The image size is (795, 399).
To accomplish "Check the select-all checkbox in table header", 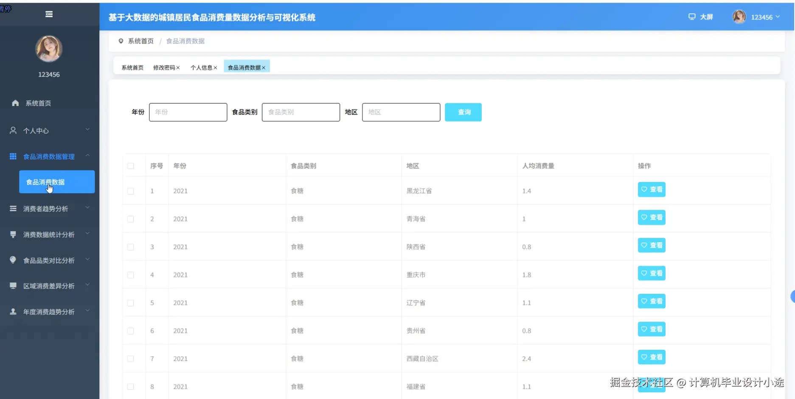I will (x=131, y=166).
